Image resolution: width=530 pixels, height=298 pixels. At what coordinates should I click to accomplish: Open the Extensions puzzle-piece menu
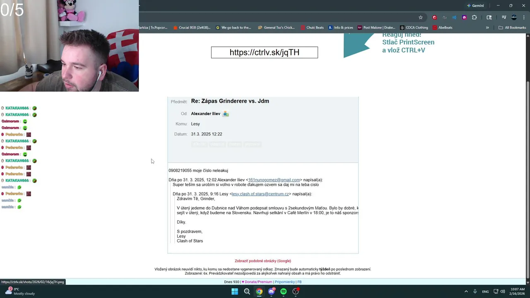click(x=475, y=17)
